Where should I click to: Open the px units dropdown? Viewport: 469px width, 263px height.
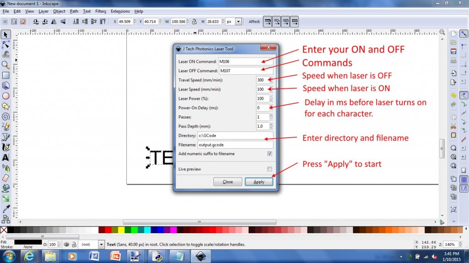tap(238, 21)
